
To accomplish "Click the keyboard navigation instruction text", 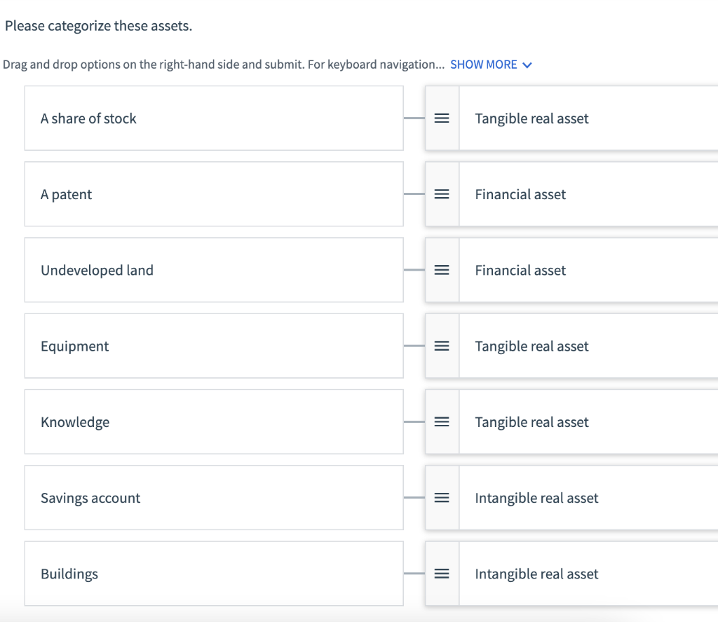I will tap(224, 64).
